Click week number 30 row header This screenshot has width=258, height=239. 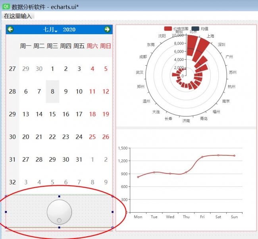(12, 137)
